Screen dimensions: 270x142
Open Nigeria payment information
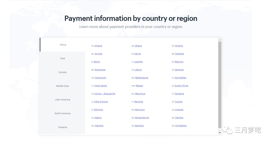click(179, 46)
